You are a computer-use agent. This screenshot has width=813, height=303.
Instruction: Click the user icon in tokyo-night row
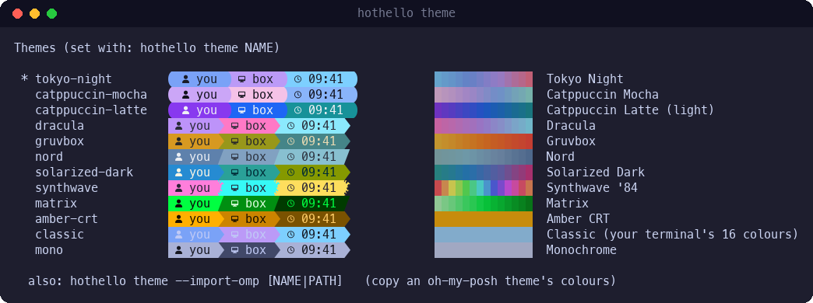click(x=185, y=79)
